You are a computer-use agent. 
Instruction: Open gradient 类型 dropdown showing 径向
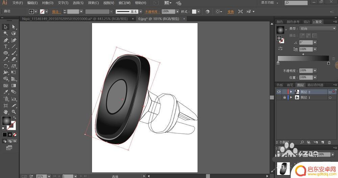(x=318, y=28)
